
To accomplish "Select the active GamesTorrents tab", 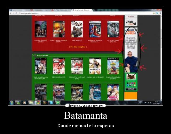I will [82, 10].
